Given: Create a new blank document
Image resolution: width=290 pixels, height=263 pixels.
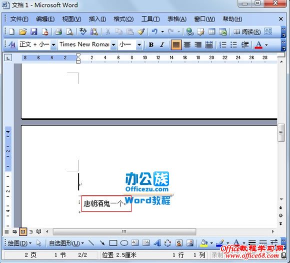Looking at the screenshot, I should coord(11,32).
